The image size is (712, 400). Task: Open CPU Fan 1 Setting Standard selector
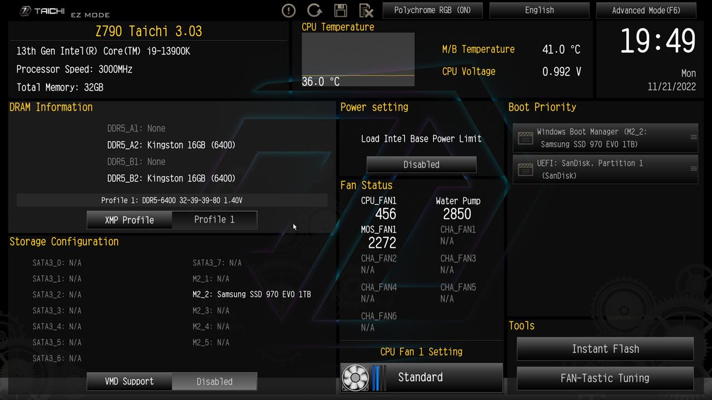(x=421, y=378)
